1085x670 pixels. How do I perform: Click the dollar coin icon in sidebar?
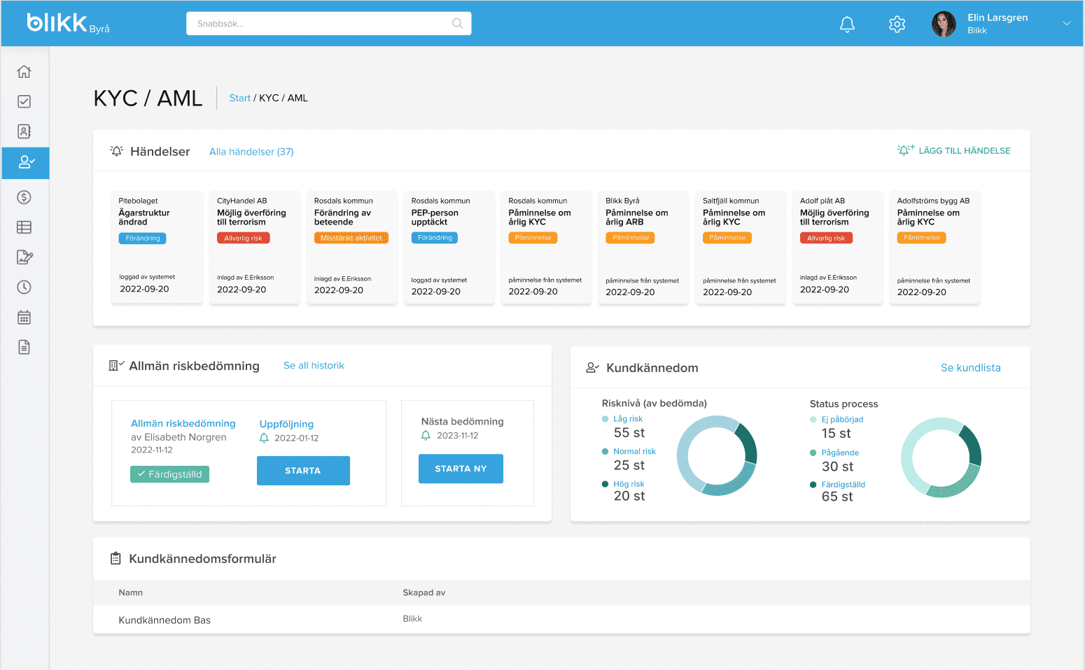[x=24, y=197]
